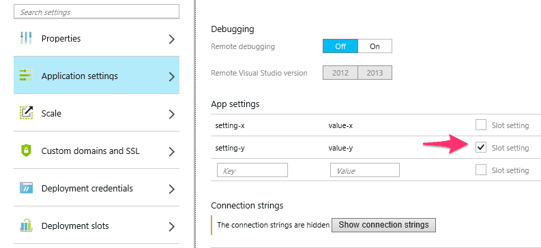This screenshot has height=248, width=541.
Task: Click the Scale arrow icon
Action: coord(26,113)
